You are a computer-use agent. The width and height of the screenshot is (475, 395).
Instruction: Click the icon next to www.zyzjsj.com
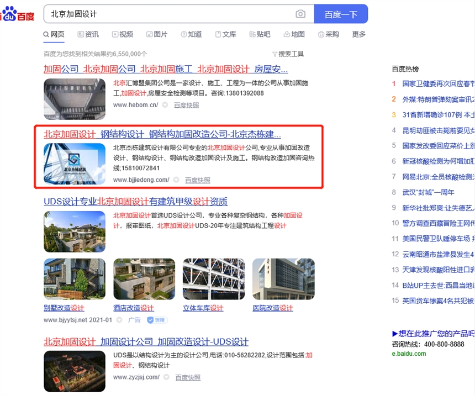[166, 377]
